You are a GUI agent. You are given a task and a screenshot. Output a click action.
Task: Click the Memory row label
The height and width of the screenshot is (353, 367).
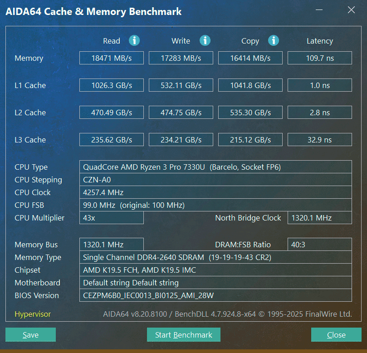coord(29,58)
